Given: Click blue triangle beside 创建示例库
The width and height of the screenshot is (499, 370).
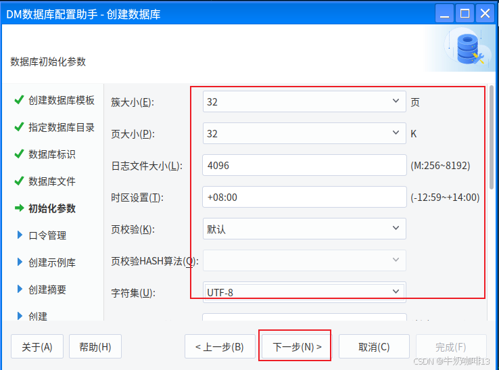Looking at the screenshot, I should [x=20, y=262].
